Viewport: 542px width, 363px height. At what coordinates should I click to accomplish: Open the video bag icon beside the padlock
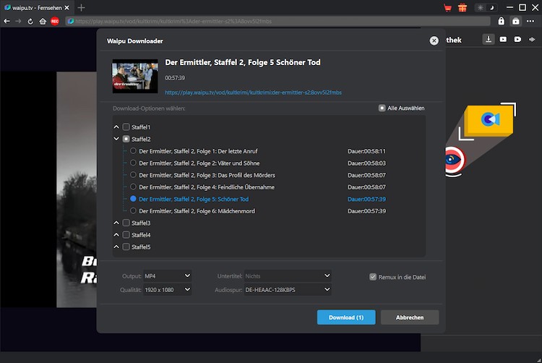tap(516, 21)
